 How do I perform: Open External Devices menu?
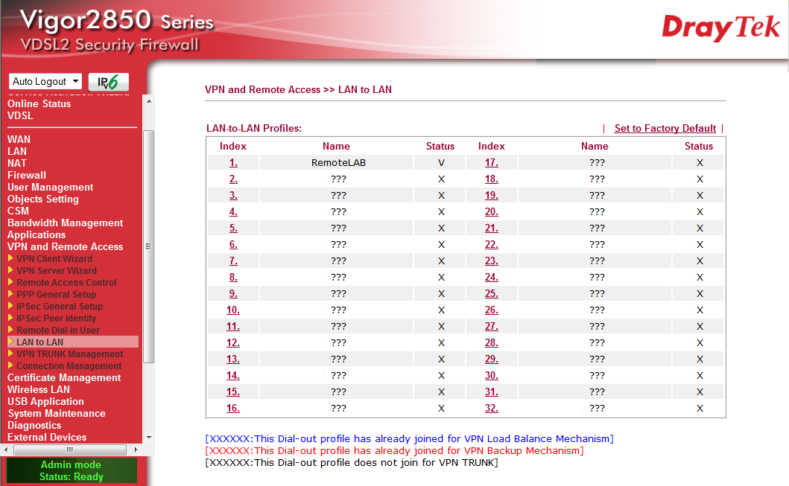tap(47, 437)
